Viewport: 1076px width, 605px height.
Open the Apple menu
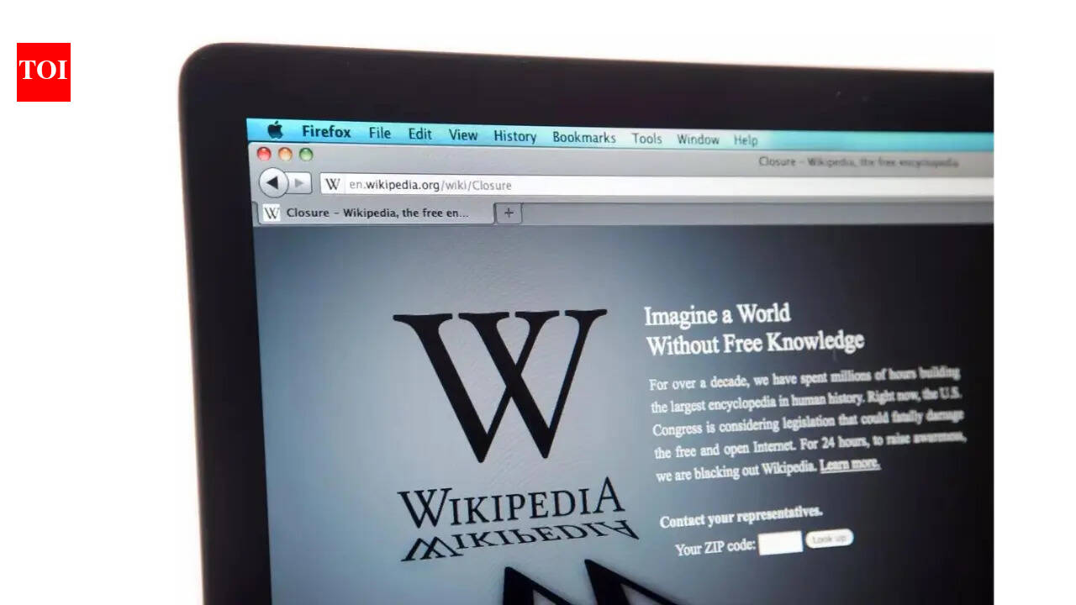[275, 129]
